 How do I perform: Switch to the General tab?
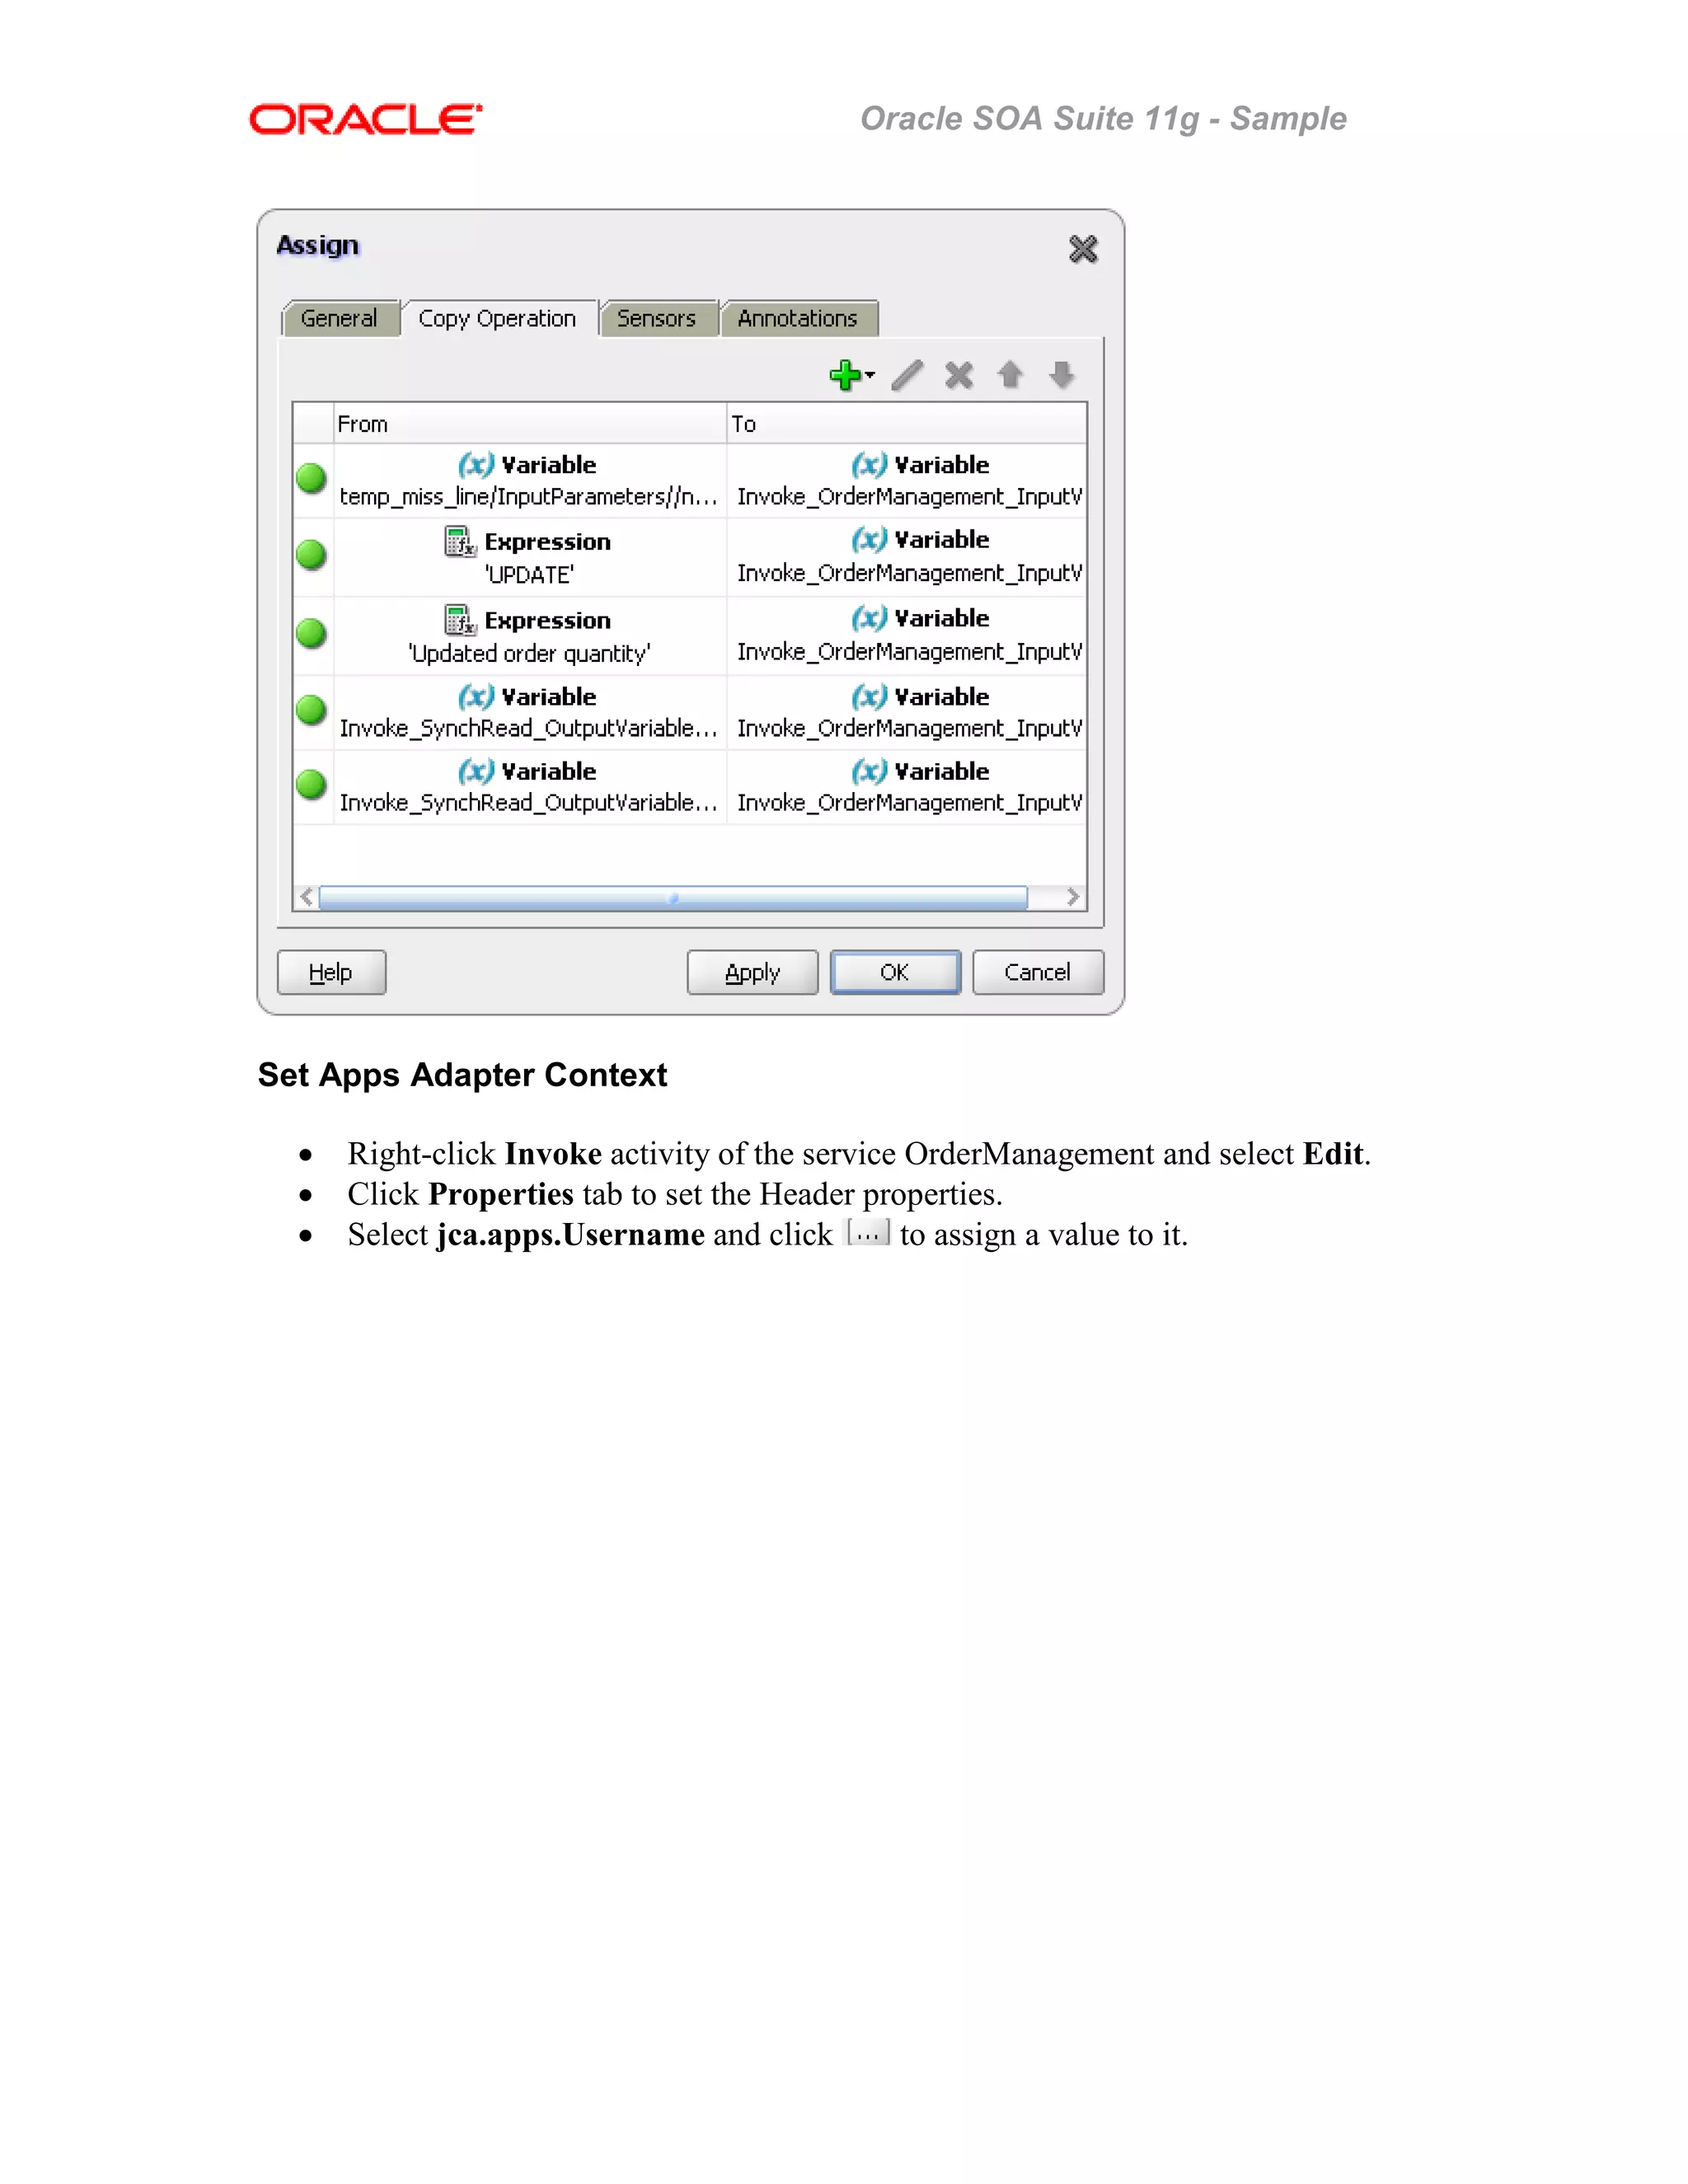[x=340, y=319]
